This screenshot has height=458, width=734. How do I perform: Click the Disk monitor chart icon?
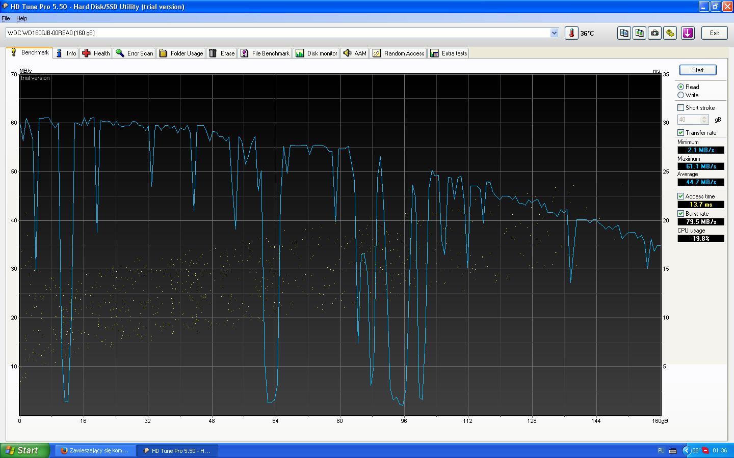point(300,53)
